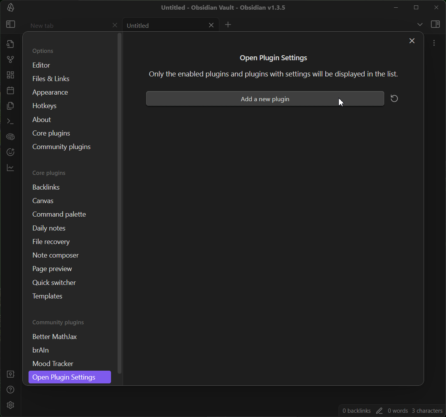Expand the tab list dropdown chevron
Screen dimensions: 446x417
coord(420,24)
